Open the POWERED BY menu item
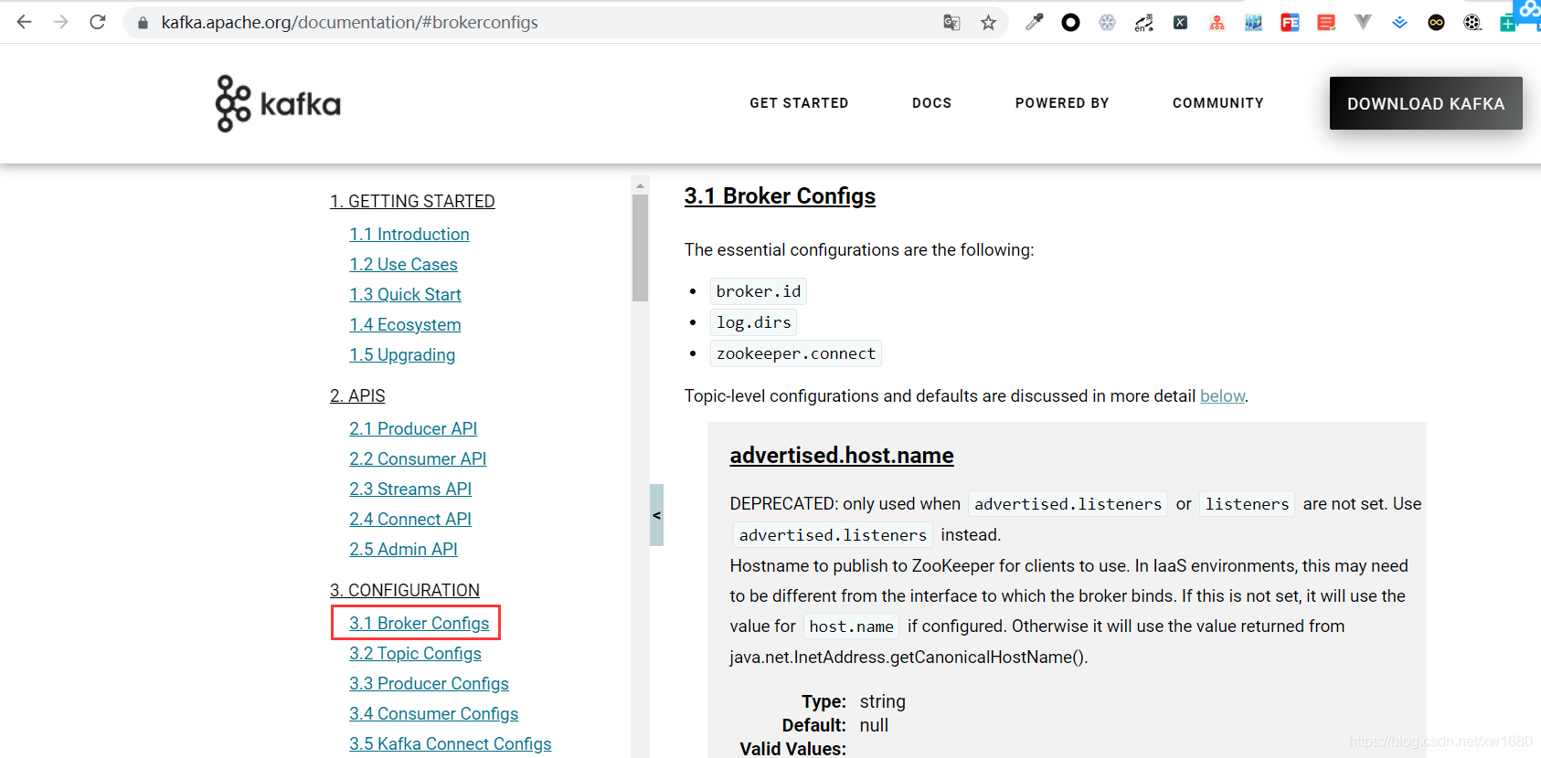Image resolution: width=1541 pixels, height=758 pixels. (x=1062, y=103)
